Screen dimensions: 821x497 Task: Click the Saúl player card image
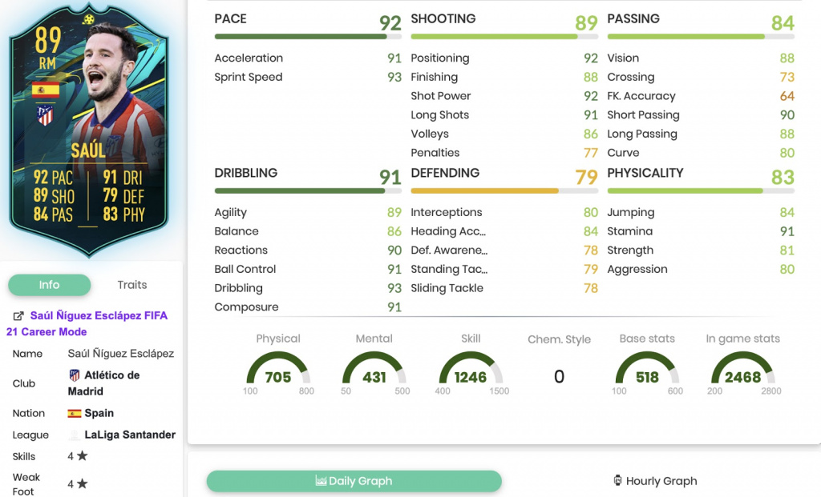[89, 130]
